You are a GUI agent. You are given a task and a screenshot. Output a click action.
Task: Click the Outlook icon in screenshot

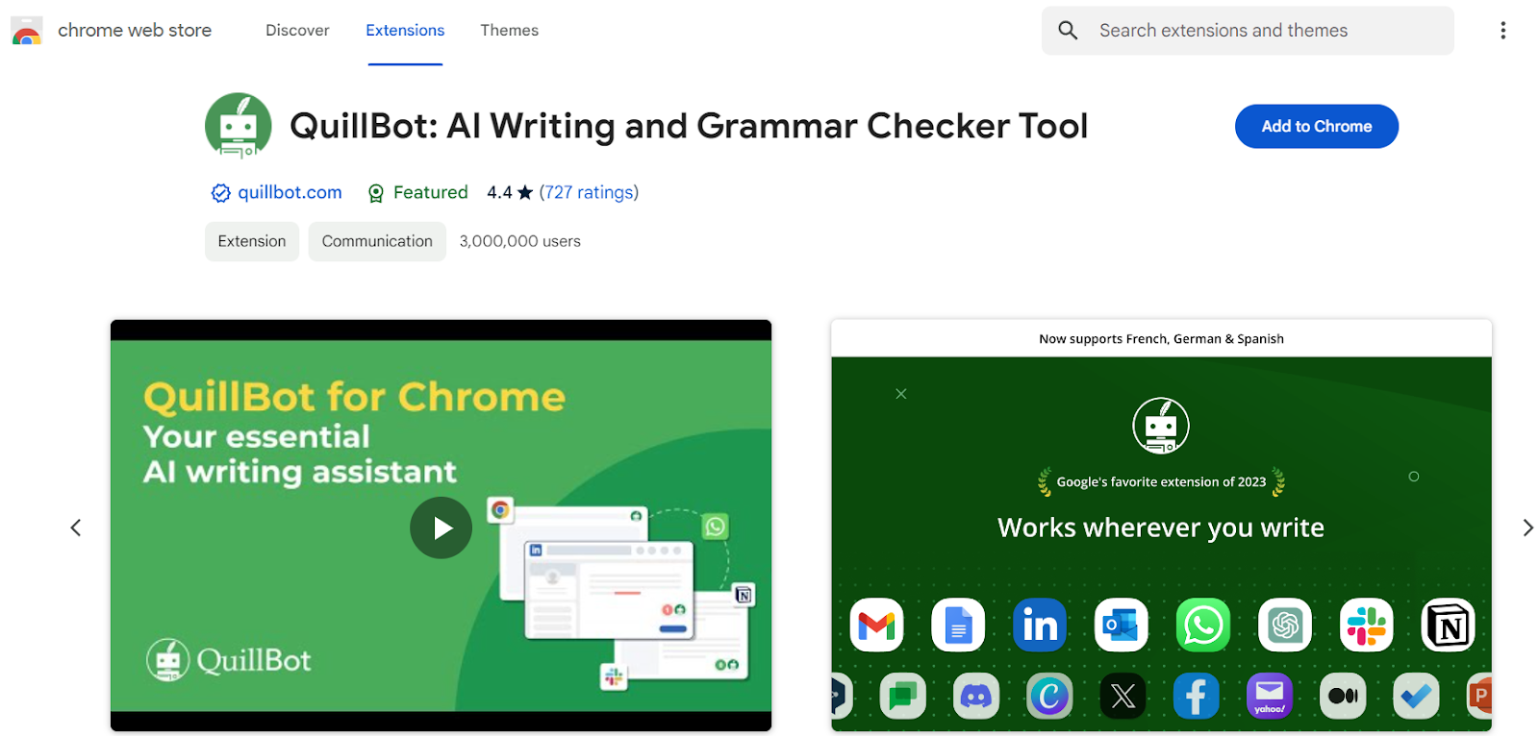pyautogui.click(x=1122, y=626)
